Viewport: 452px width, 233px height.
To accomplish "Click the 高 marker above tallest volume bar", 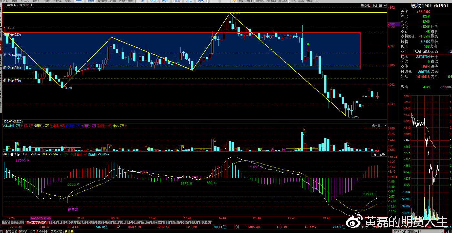I will (304, 130).
